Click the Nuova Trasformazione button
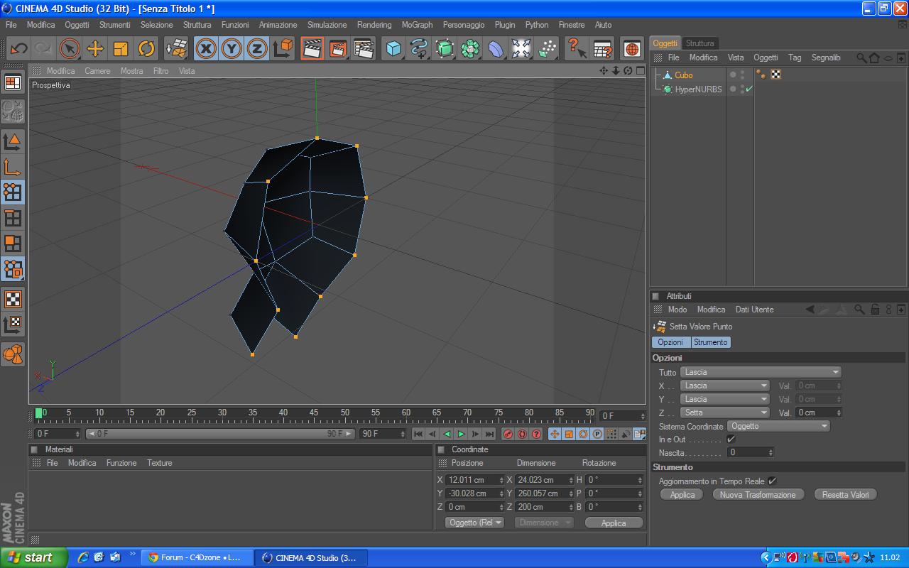Screen dimensions: 909x568 (758, 495)
